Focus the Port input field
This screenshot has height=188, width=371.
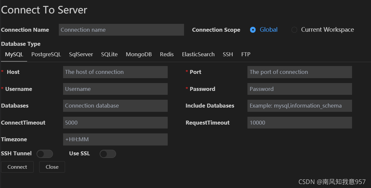[x=299, y=72]
